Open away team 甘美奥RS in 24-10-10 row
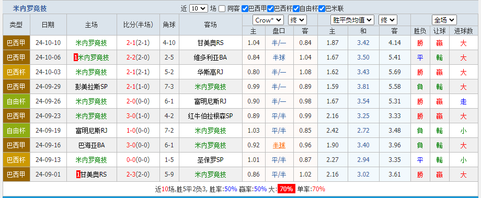481x198 pixels. pyautogui.click(x=210, y=43)
